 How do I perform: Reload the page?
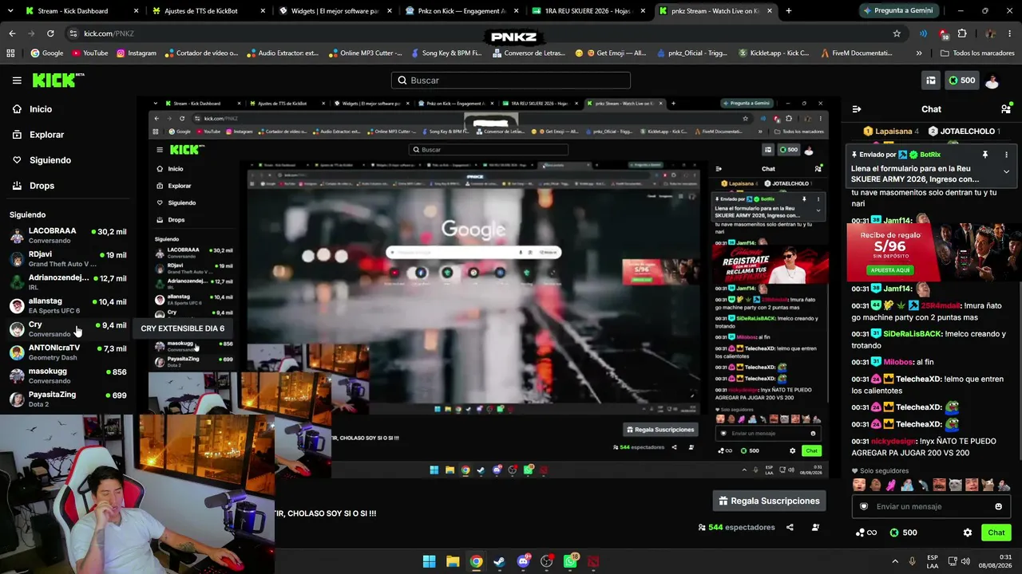pos(50,33)
